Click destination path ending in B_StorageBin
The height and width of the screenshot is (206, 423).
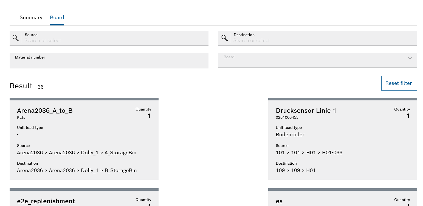(77, 170)
